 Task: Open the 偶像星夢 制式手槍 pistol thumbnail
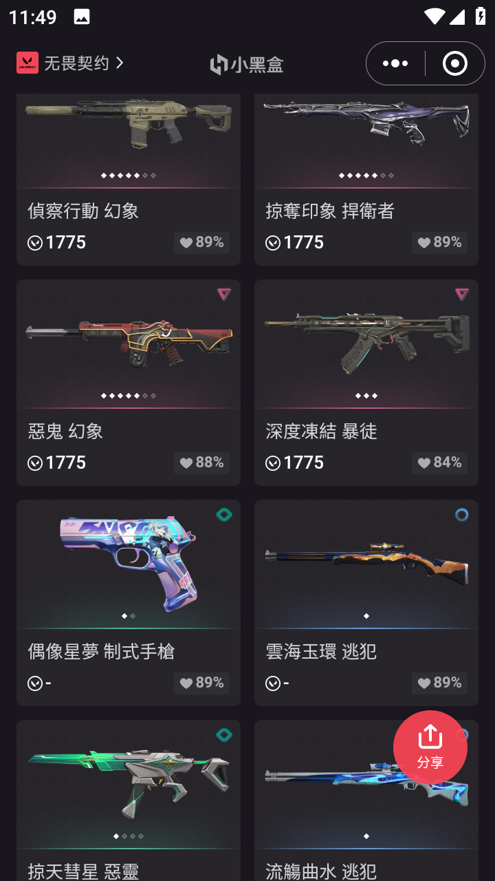129,563
